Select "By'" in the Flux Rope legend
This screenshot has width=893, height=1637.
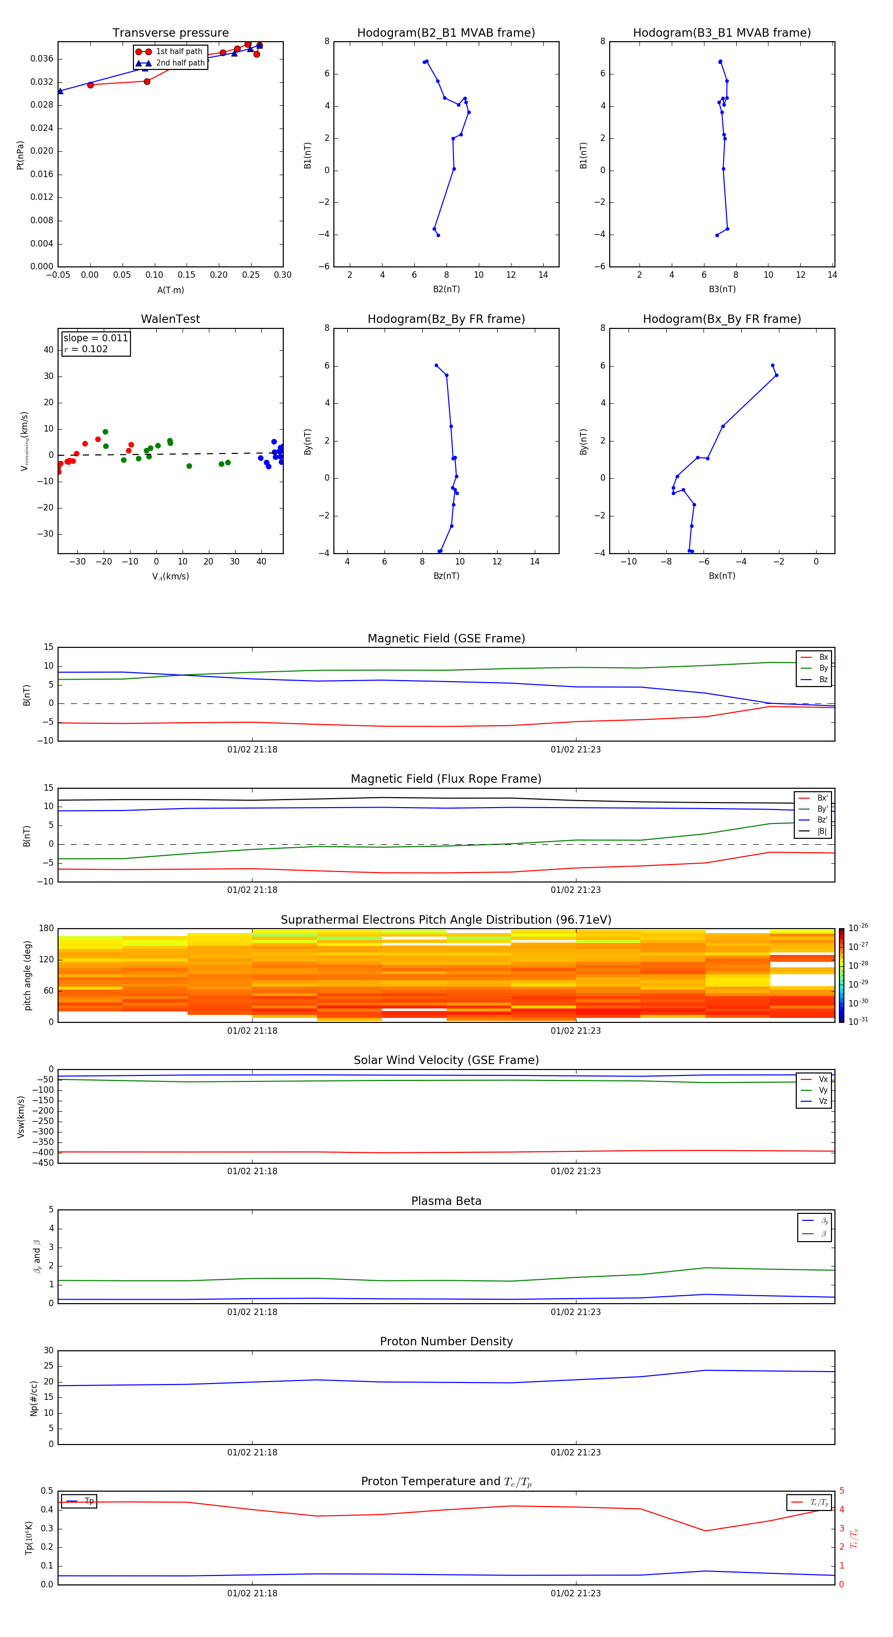(813, 809)
